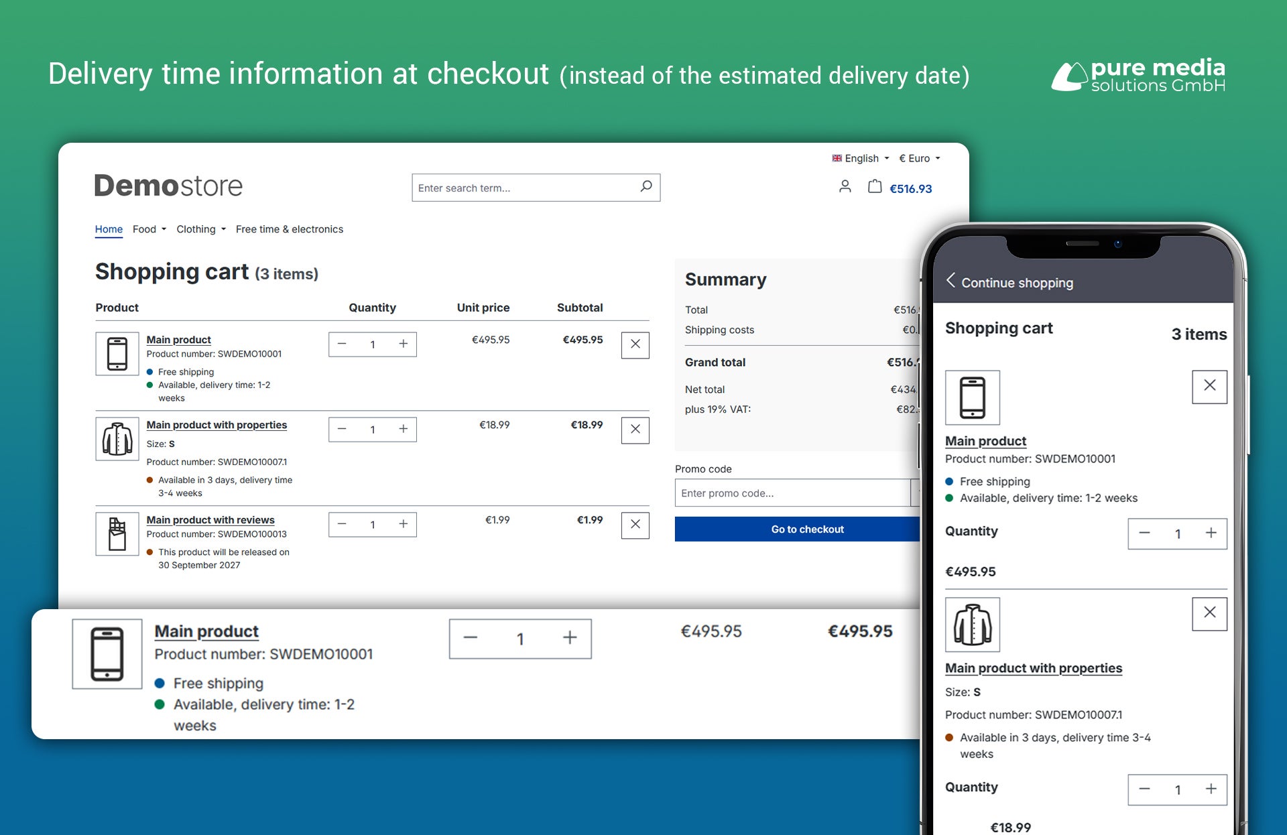Click the pure media solutions GmbH logo
1287x835 pixels.
click(1138, 75)
